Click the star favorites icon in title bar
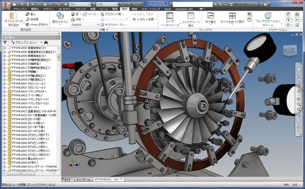The width and height of the screenshot is (305, 189). coord(226,4)
